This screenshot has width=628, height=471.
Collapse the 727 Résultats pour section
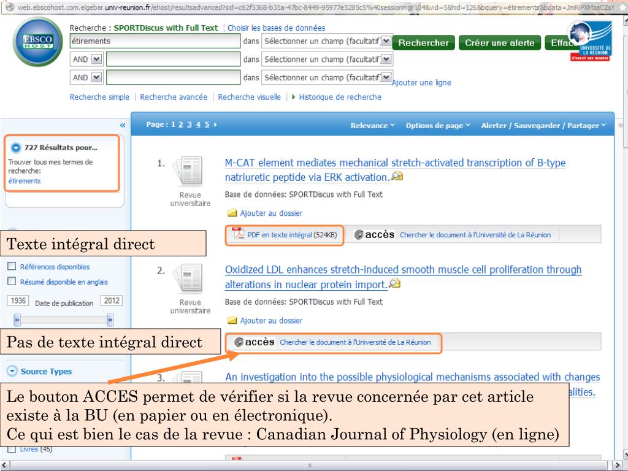point(15,148)
